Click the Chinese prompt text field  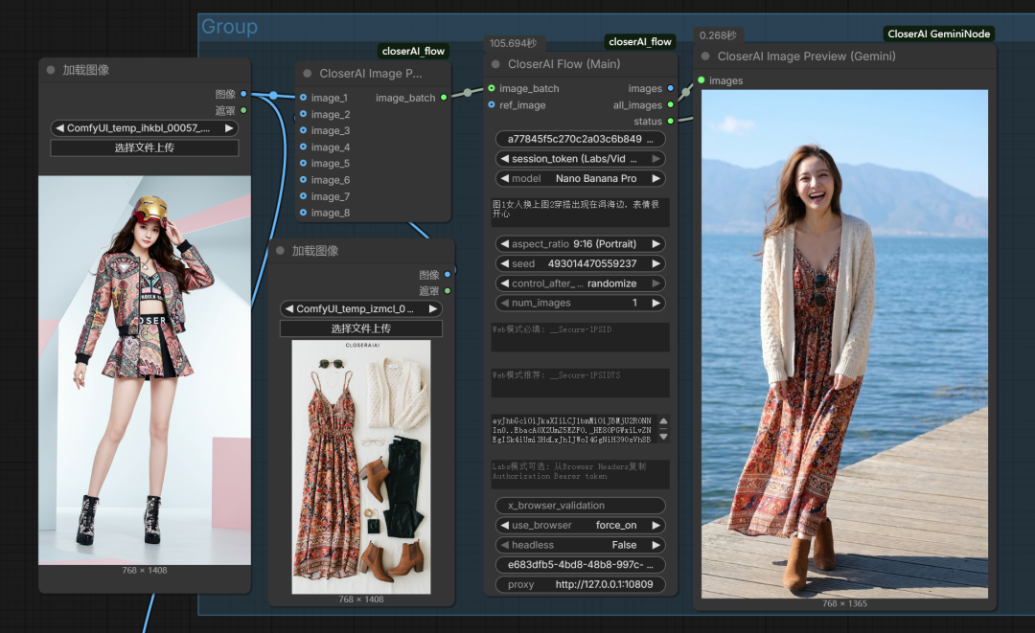click(x=580, y=212)
